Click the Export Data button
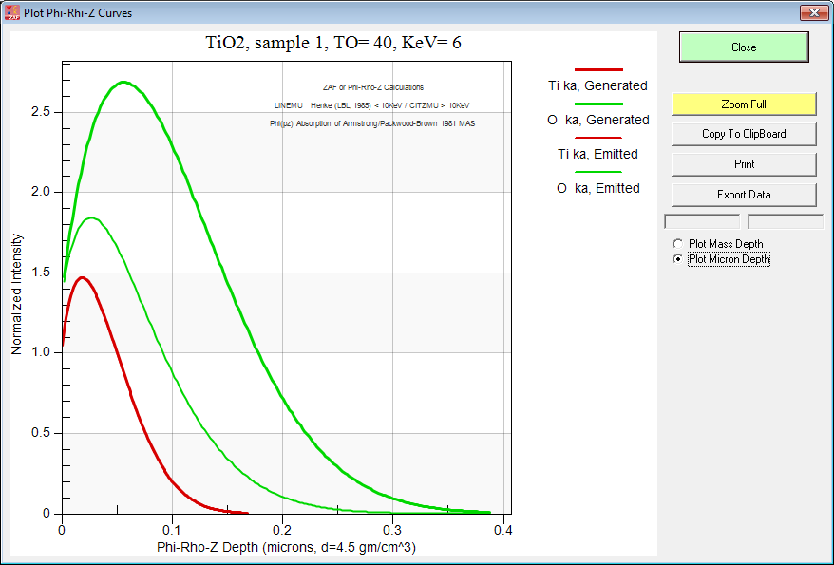 [744, 195]
